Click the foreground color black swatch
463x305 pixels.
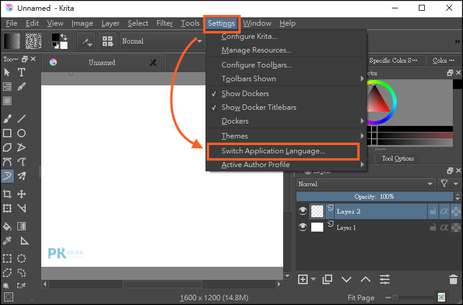click(x=55, y=37)
